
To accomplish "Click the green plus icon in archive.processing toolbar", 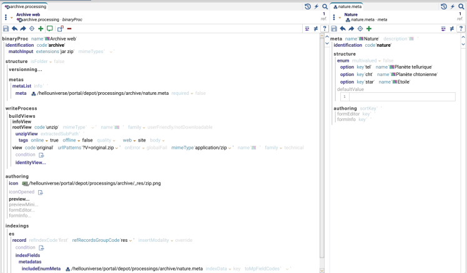I will click(41, 29).
